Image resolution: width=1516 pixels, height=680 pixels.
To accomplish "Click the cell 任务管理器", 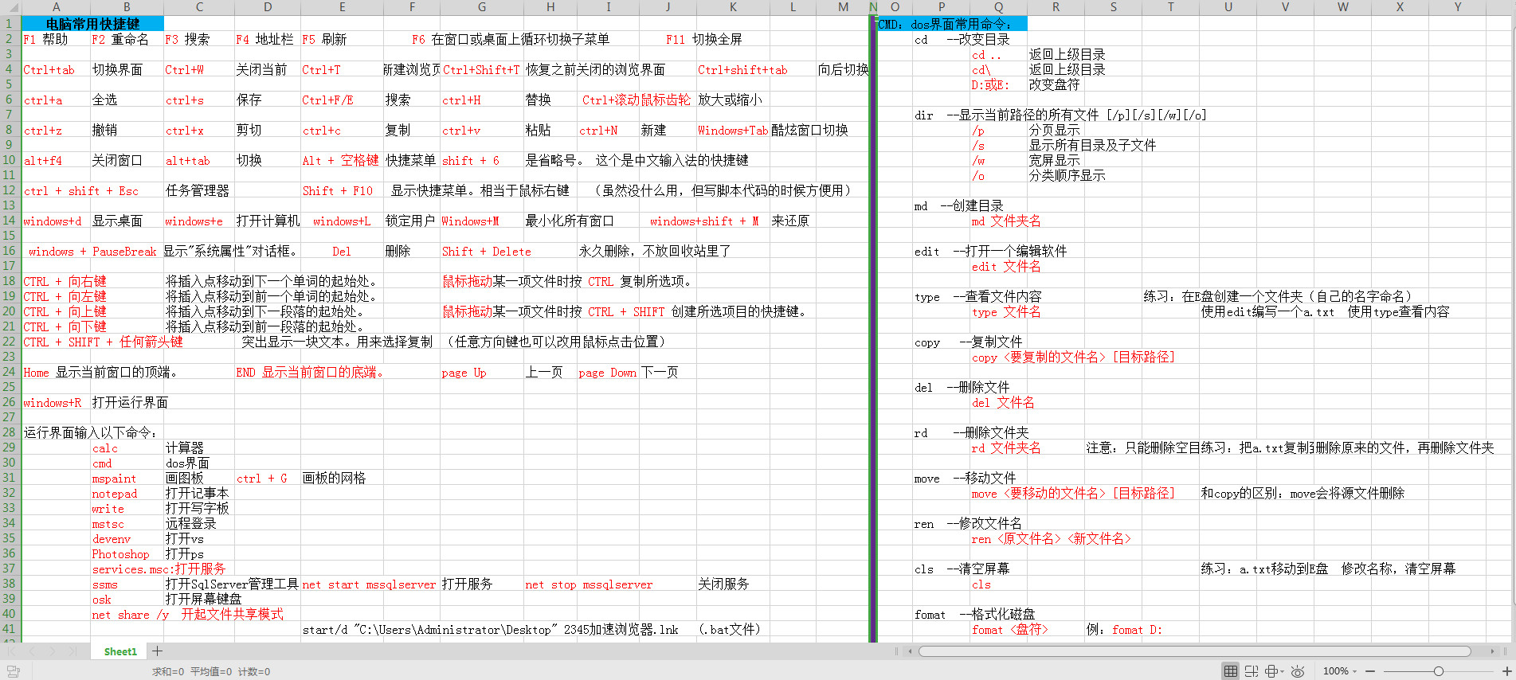I will [198, 190].
